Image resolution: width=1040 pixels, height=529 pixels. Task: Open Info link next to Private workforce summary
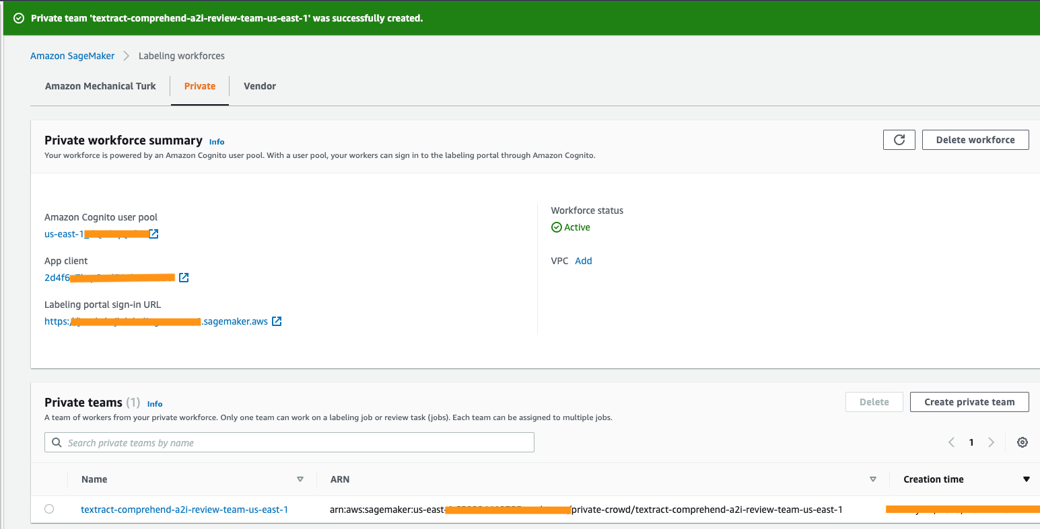click(217, 142)
